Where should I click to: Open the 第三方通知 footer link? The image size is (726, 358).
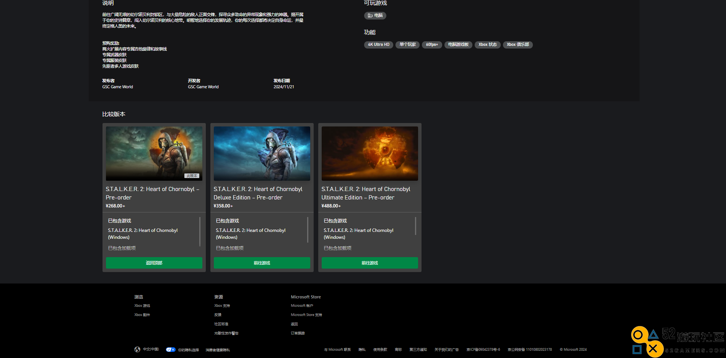(418, 350)
